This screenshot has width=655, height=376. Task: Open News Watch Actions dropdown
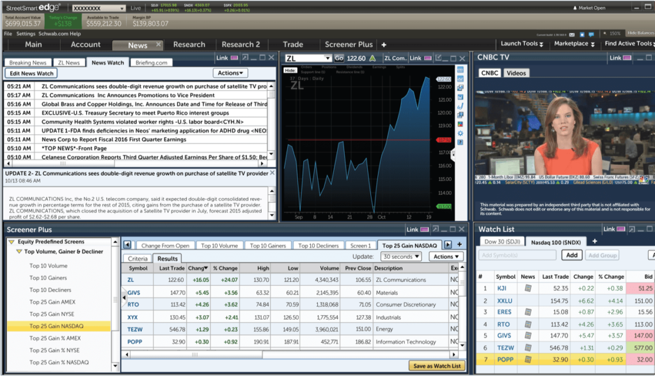click(x=230, y=73)
